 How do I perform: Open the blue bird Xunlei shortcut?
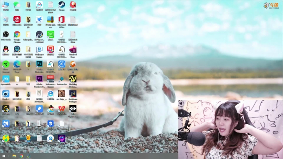coord(39,20)
